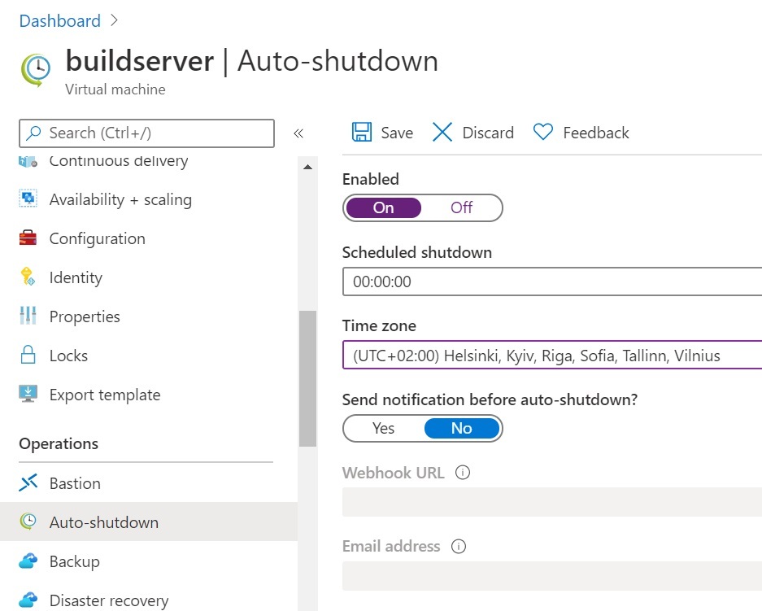This screenshot has height=611, width=762.
Task: Click the breadcrumb chevron after Dashboard
Action: [x=115, y=20]
